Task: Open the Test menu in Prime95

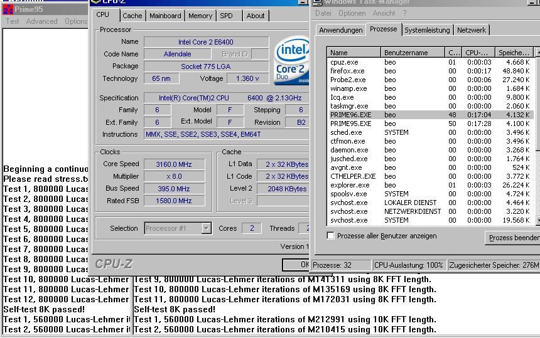Action: point(13,21)
